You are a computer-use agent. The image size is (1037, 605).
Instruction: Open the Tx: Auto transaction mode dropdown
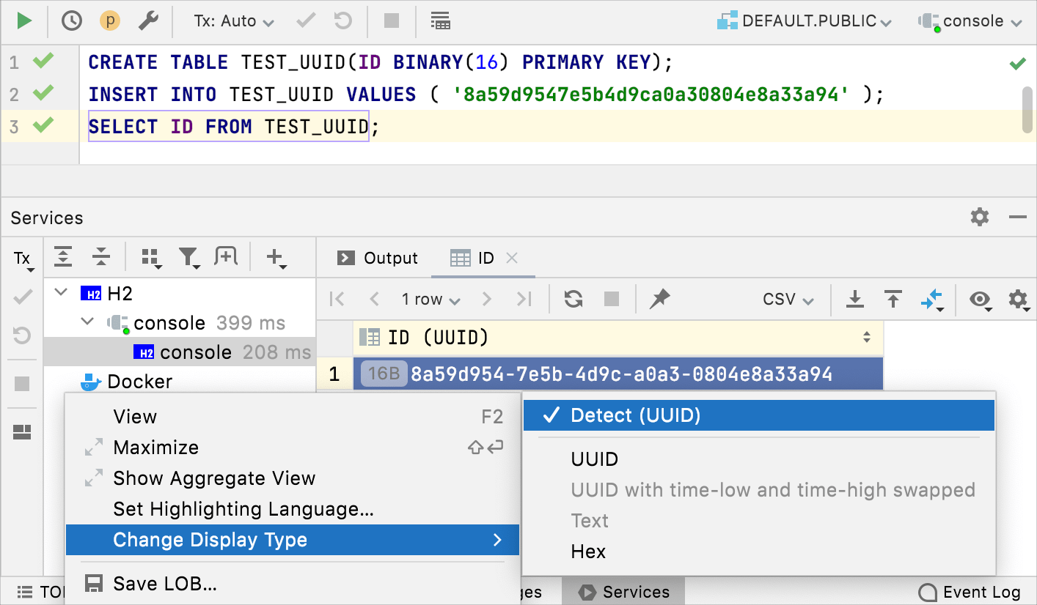click(x=232, y=21)
